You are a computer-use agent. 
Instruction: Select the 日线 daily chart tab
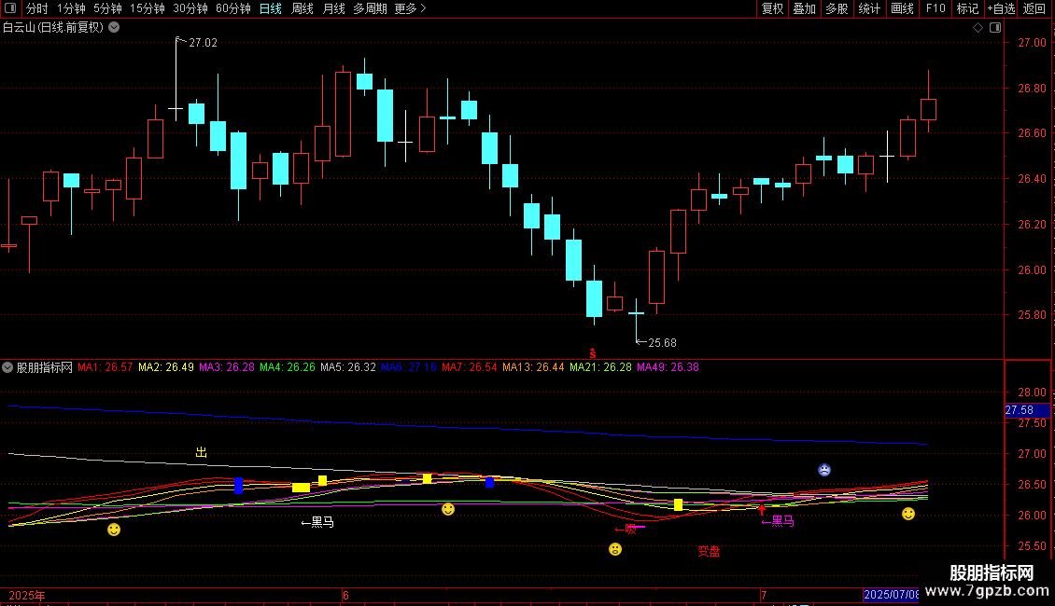[x=271, y=8]
